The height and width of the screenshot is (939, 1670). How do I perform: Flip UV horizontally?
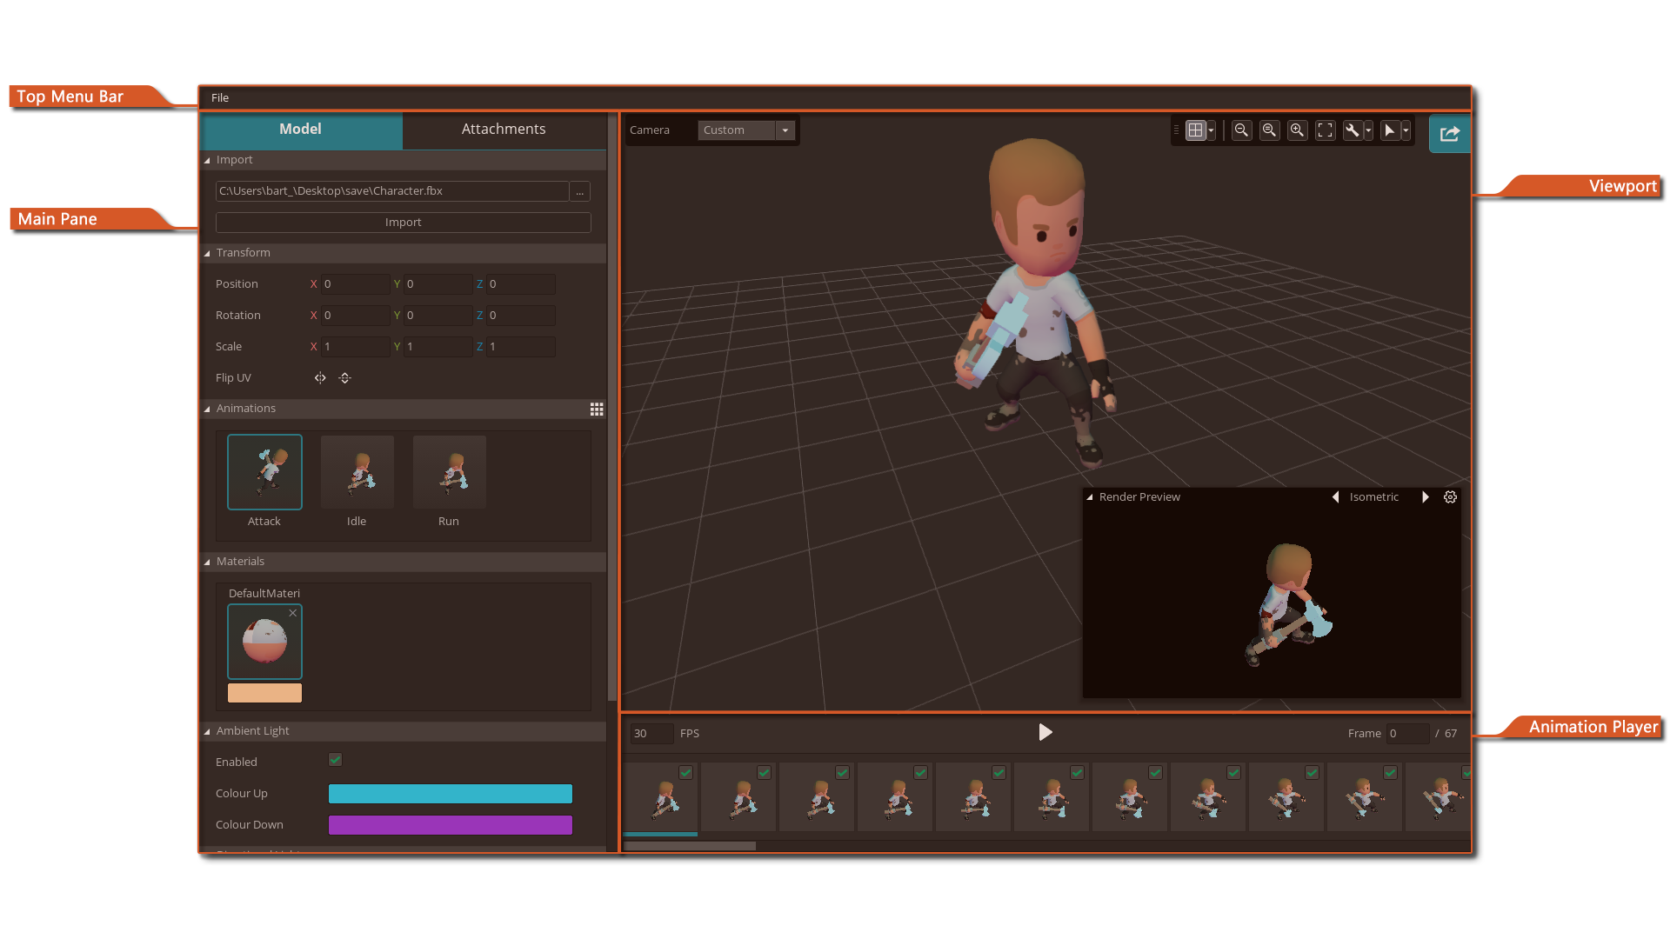click(x=320, y=378)
